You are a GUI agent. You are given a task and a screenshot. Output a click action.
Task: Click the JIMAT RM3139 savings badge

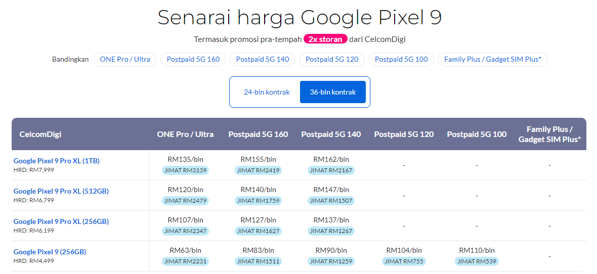pyautogui.click(x=185, y=170)
